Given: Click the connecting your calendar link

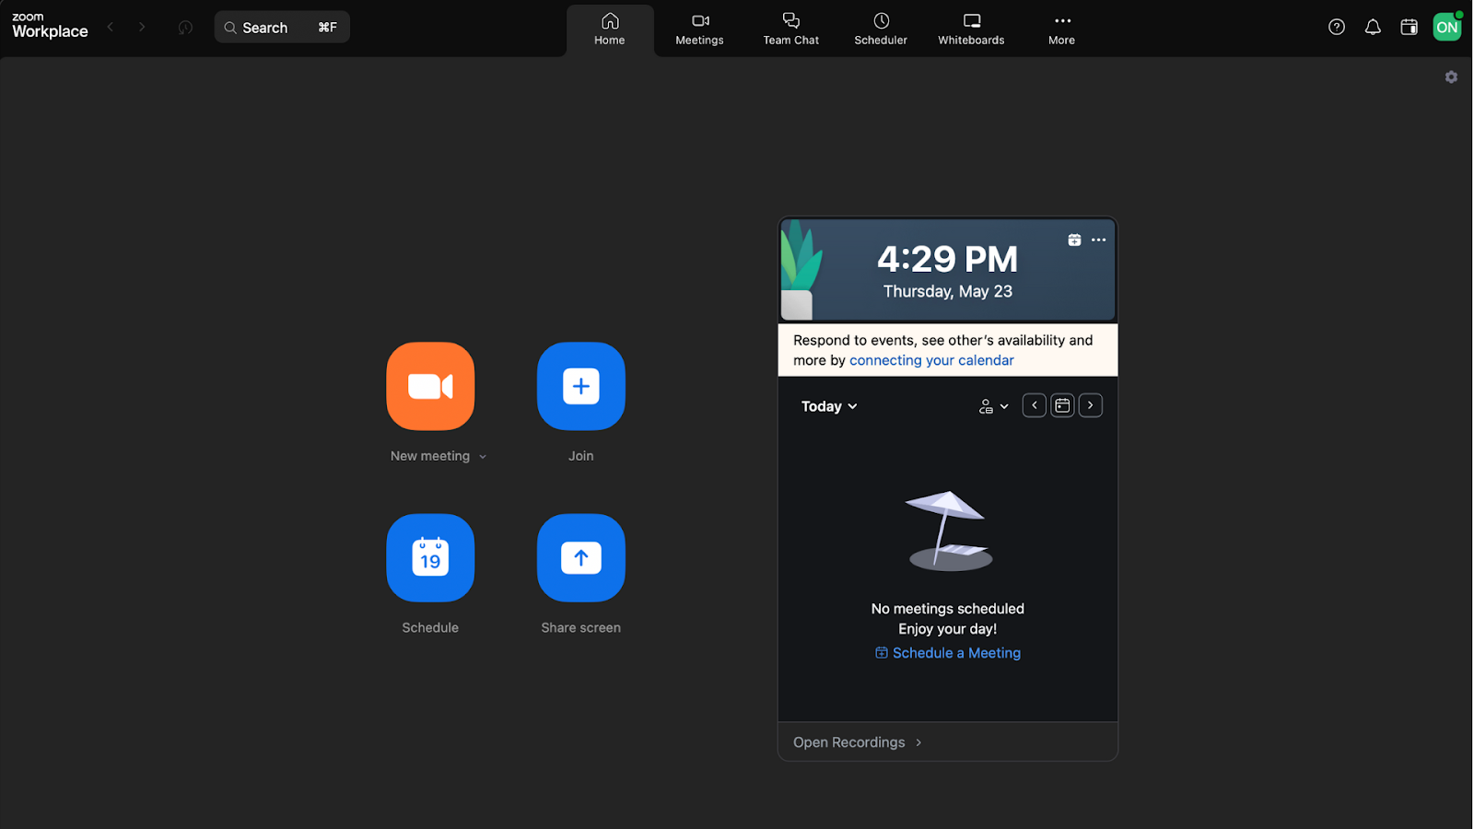Looking at the screenshot, I should (x=931, y=360).
